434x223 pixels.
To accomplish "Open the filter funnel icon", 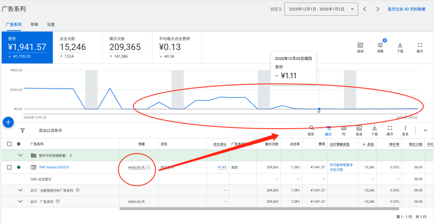I will [23, 130].
